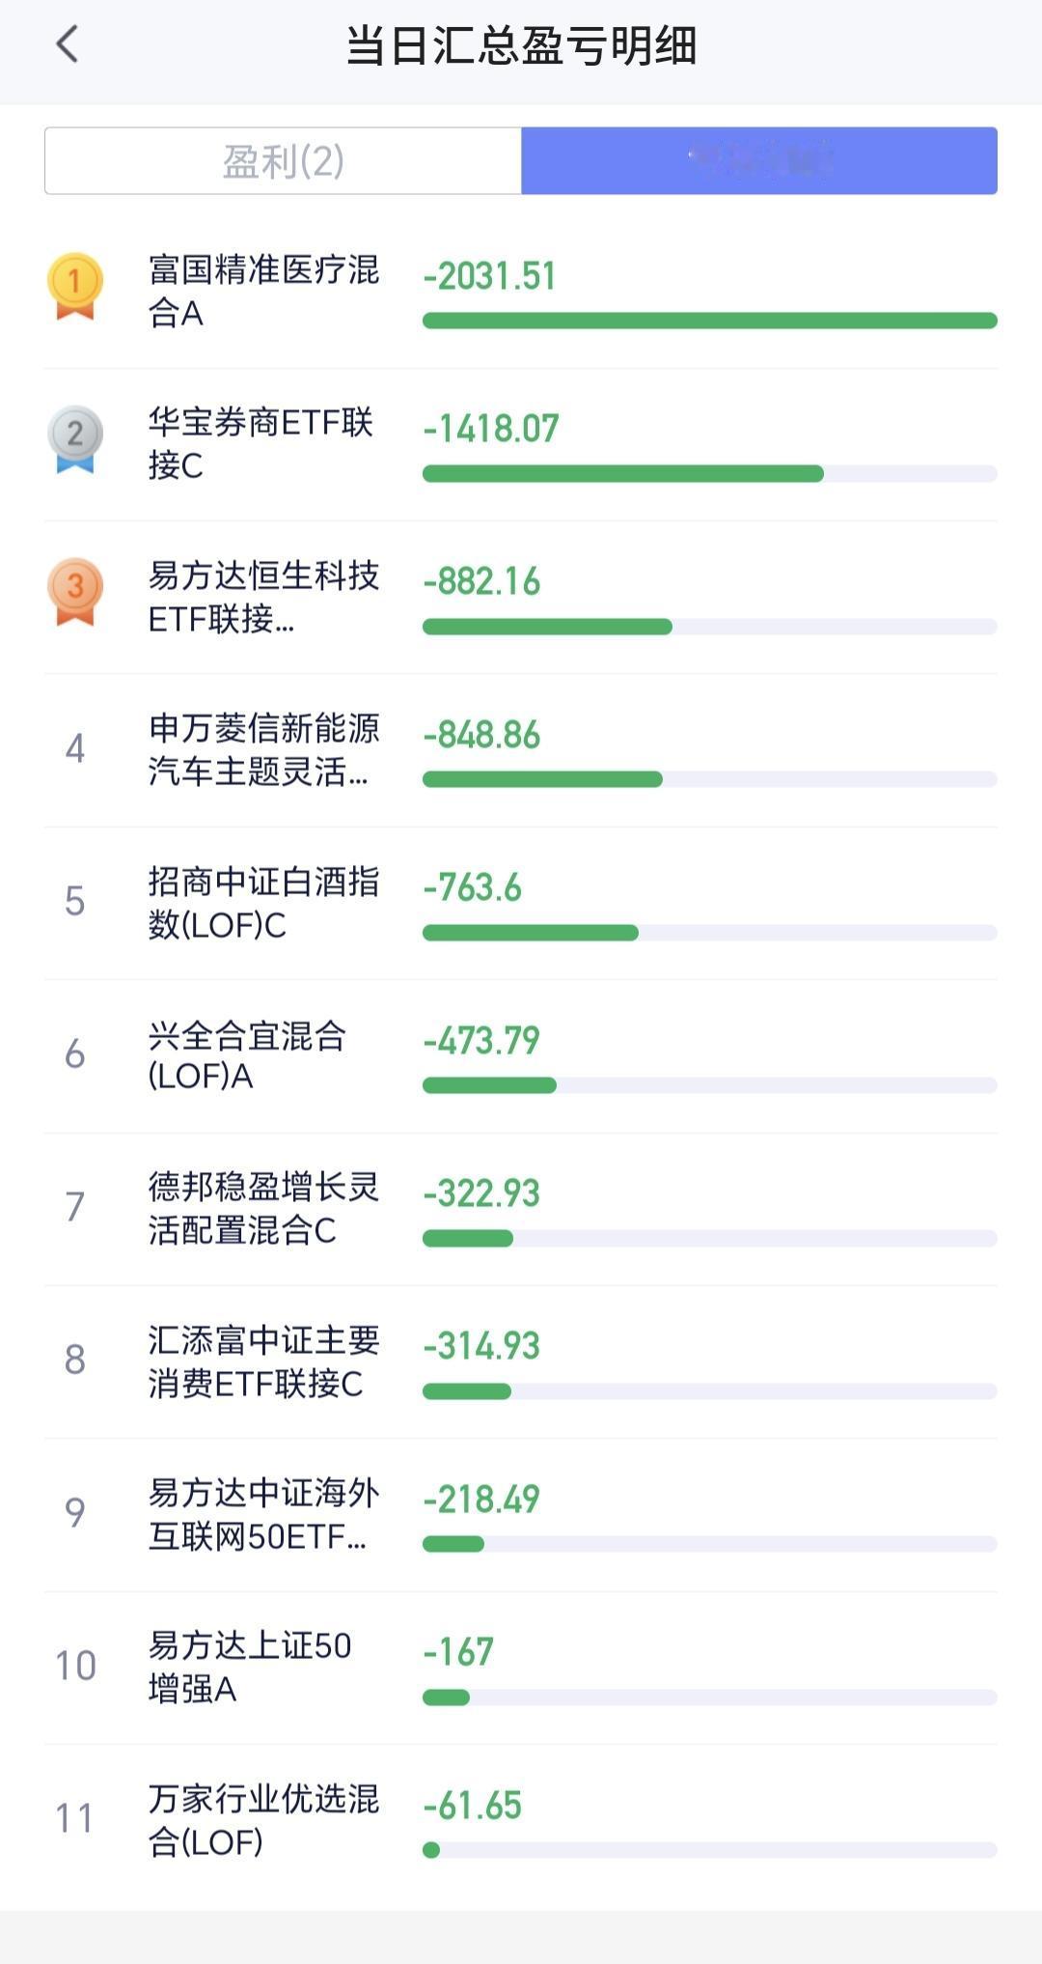This screenshot has width=1042, height=1964.
Task: Click the gold rank 1 medal
Action: pos(75,287)
